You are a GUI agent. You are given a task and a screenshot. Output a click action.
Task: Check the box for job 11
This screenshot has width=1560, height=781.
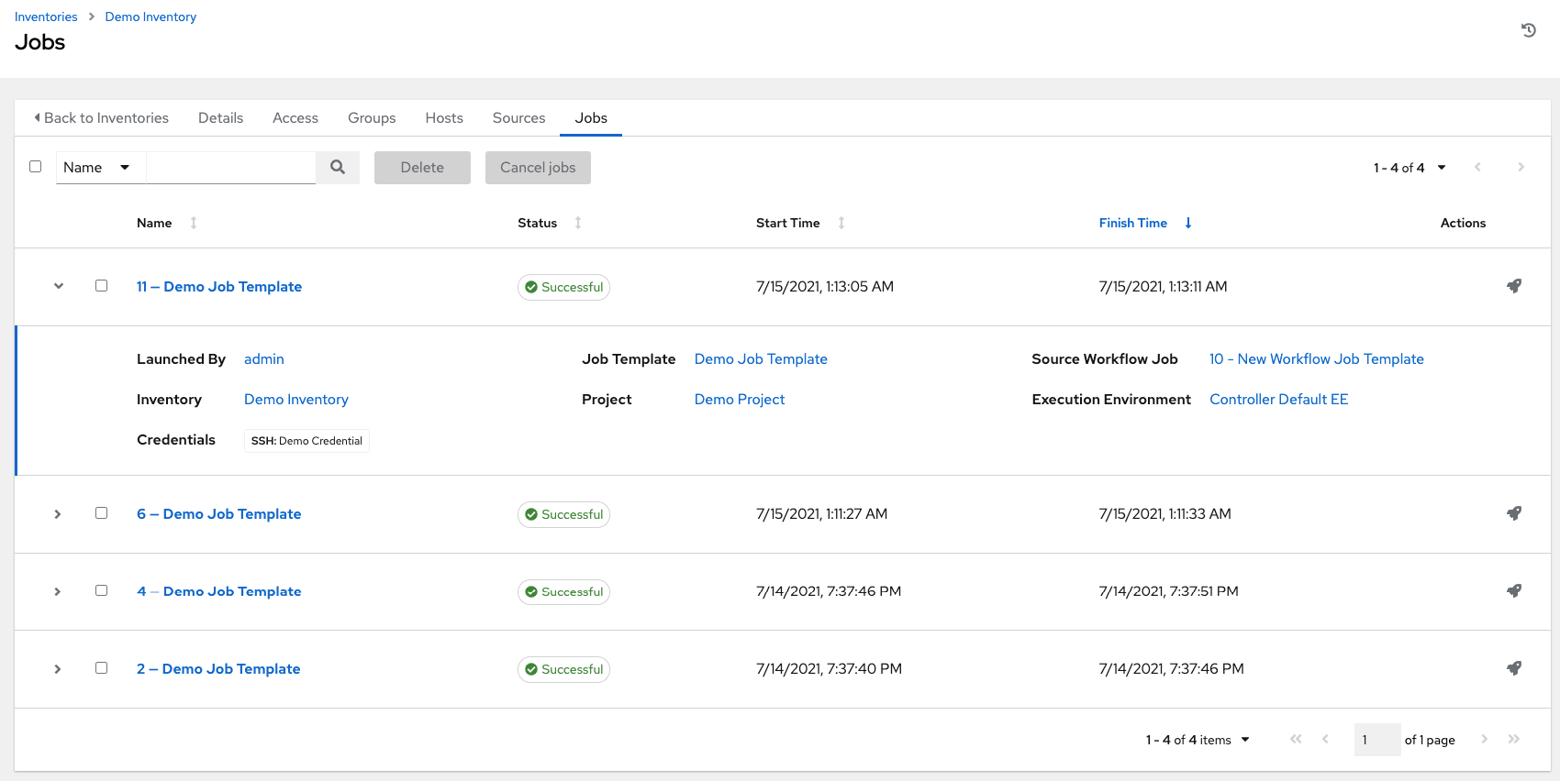click(102, 286)
